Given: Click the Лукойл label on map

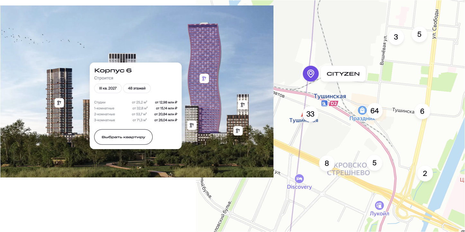Looking at the screenshot, I should point(380,213).
